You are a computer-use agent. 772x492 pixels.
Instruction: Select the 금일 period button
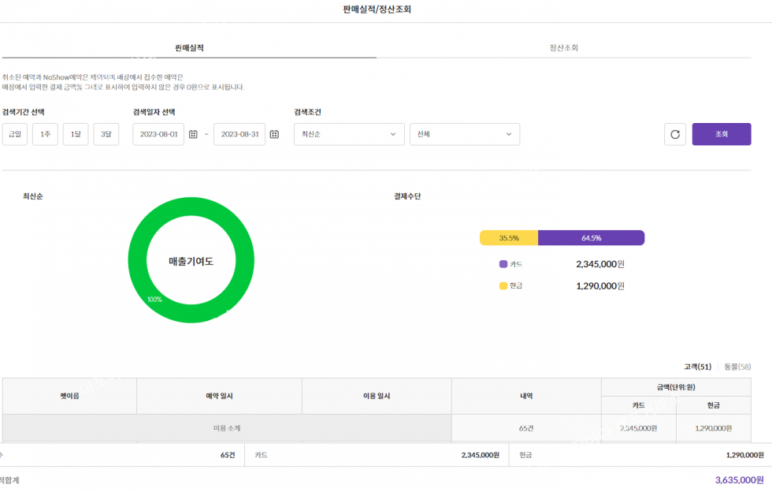(x=15, y=135)
